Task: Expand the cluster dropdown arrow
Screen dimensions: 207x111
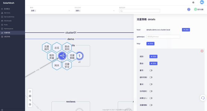Action: [x=69, y=11]
